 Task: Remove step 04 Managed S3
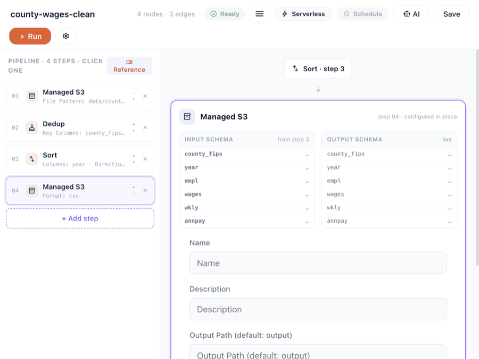[145, 191]
